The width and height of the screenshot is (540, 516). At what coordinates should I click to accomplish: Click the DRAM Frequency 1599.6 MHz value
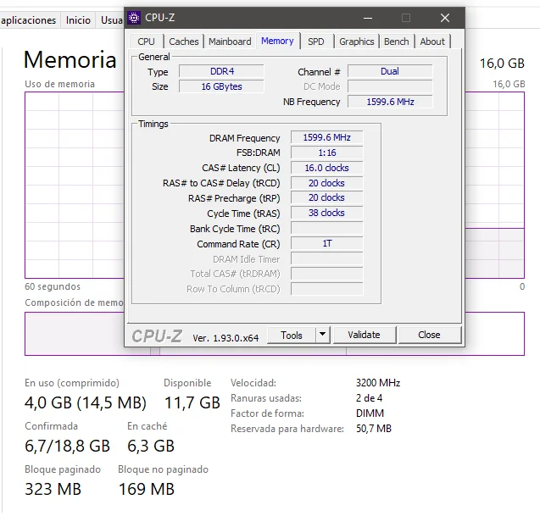[327, 137]
